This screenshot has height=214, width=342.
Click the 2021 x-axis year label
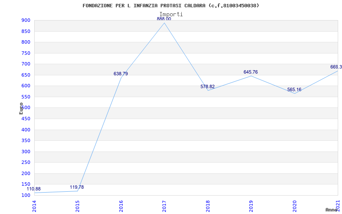[x=338, y=206]
